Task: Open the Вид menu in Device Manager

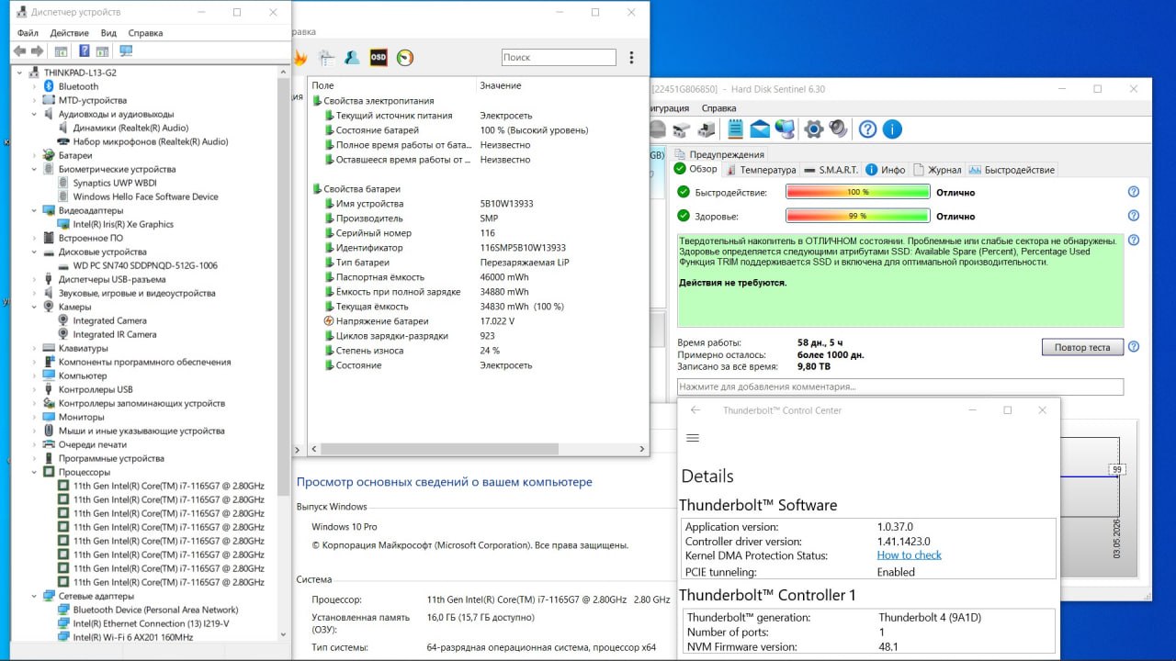Action: pyautogui.click(x=108, y=32)
